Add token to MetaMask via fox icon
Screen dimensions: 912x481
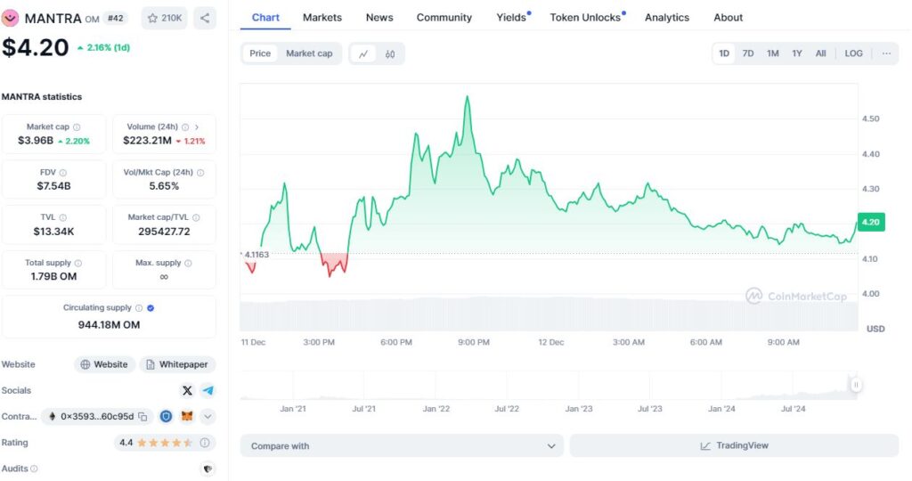(x=187, y=417)
